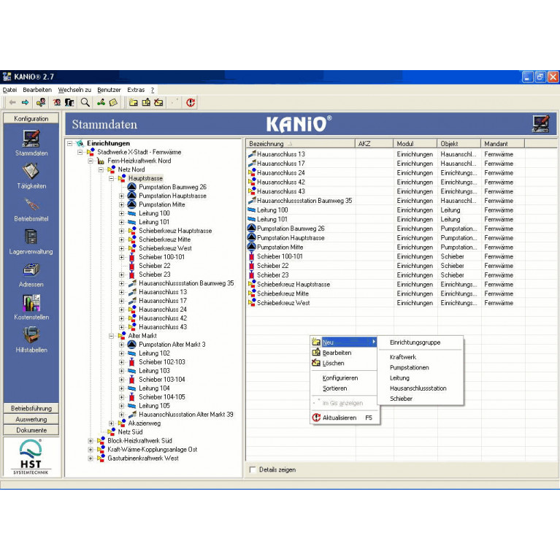Open Betriebsmittel in the sidebar
Image resolution: width=560 pixels, height=560 pixels.
point(31,209)
